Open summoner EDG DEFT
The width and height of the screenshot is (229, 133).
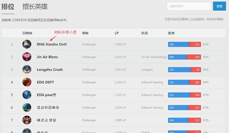tap(46, 82)
